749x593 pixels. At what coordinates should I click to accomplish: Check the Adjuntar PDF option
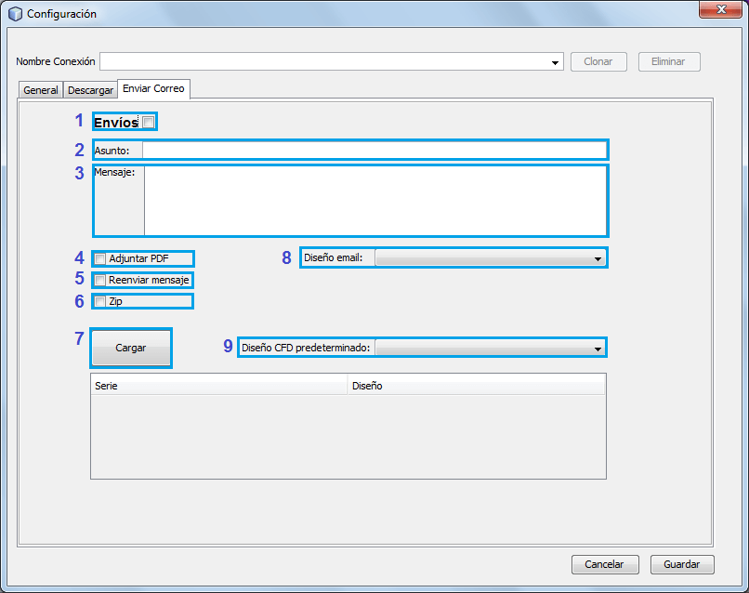(100, 258)
